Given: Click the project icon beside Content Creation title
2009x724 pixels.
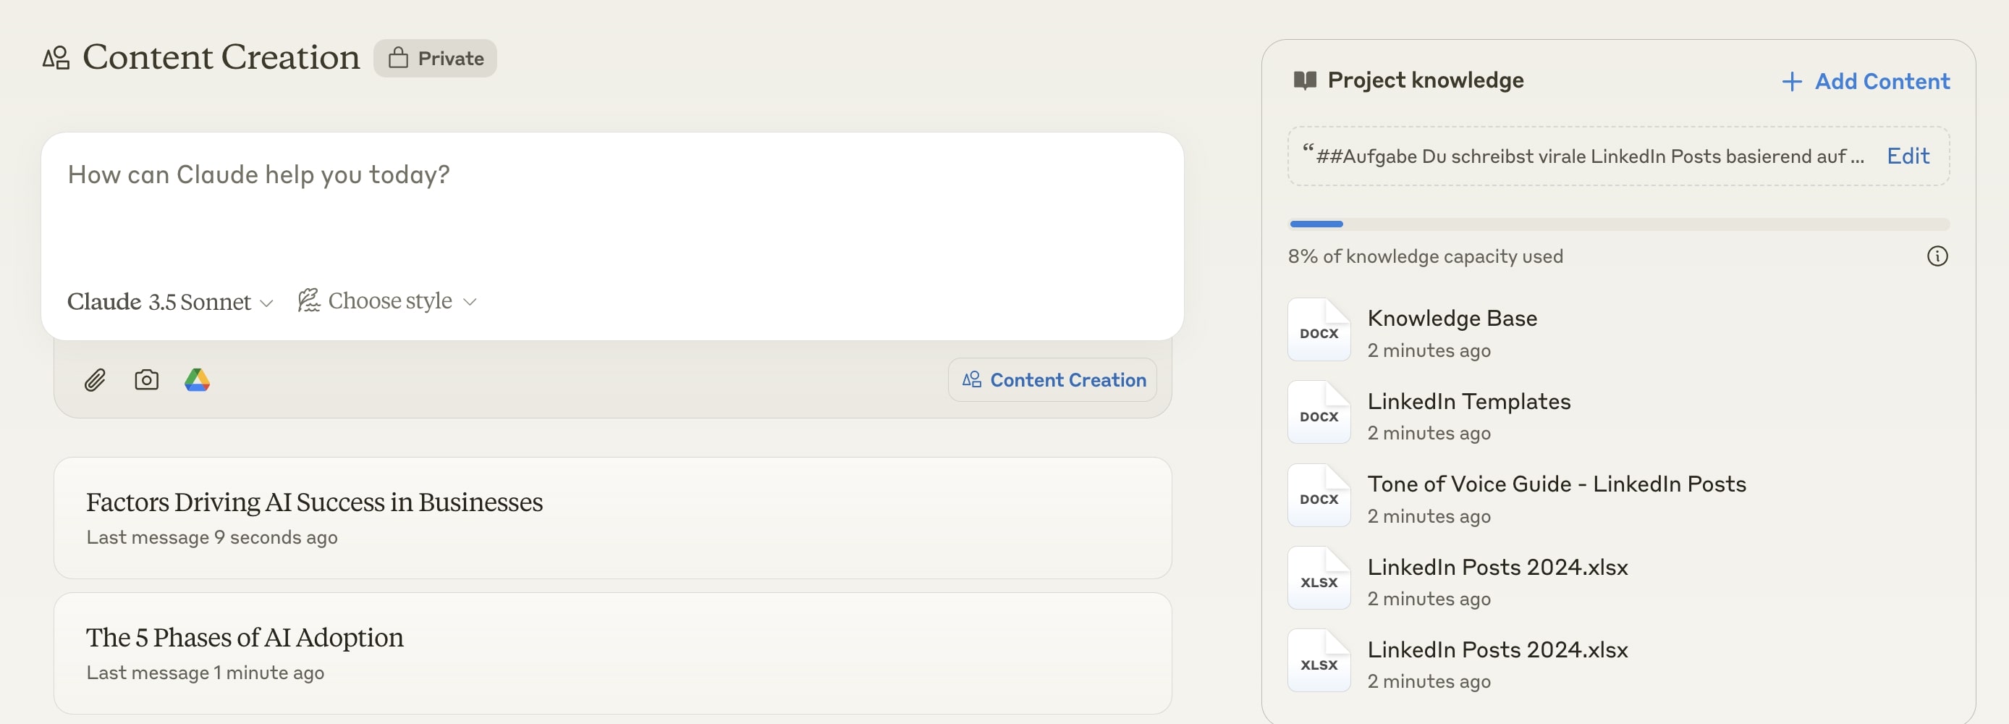Looking at the screenshot, I should click(56, 58).
